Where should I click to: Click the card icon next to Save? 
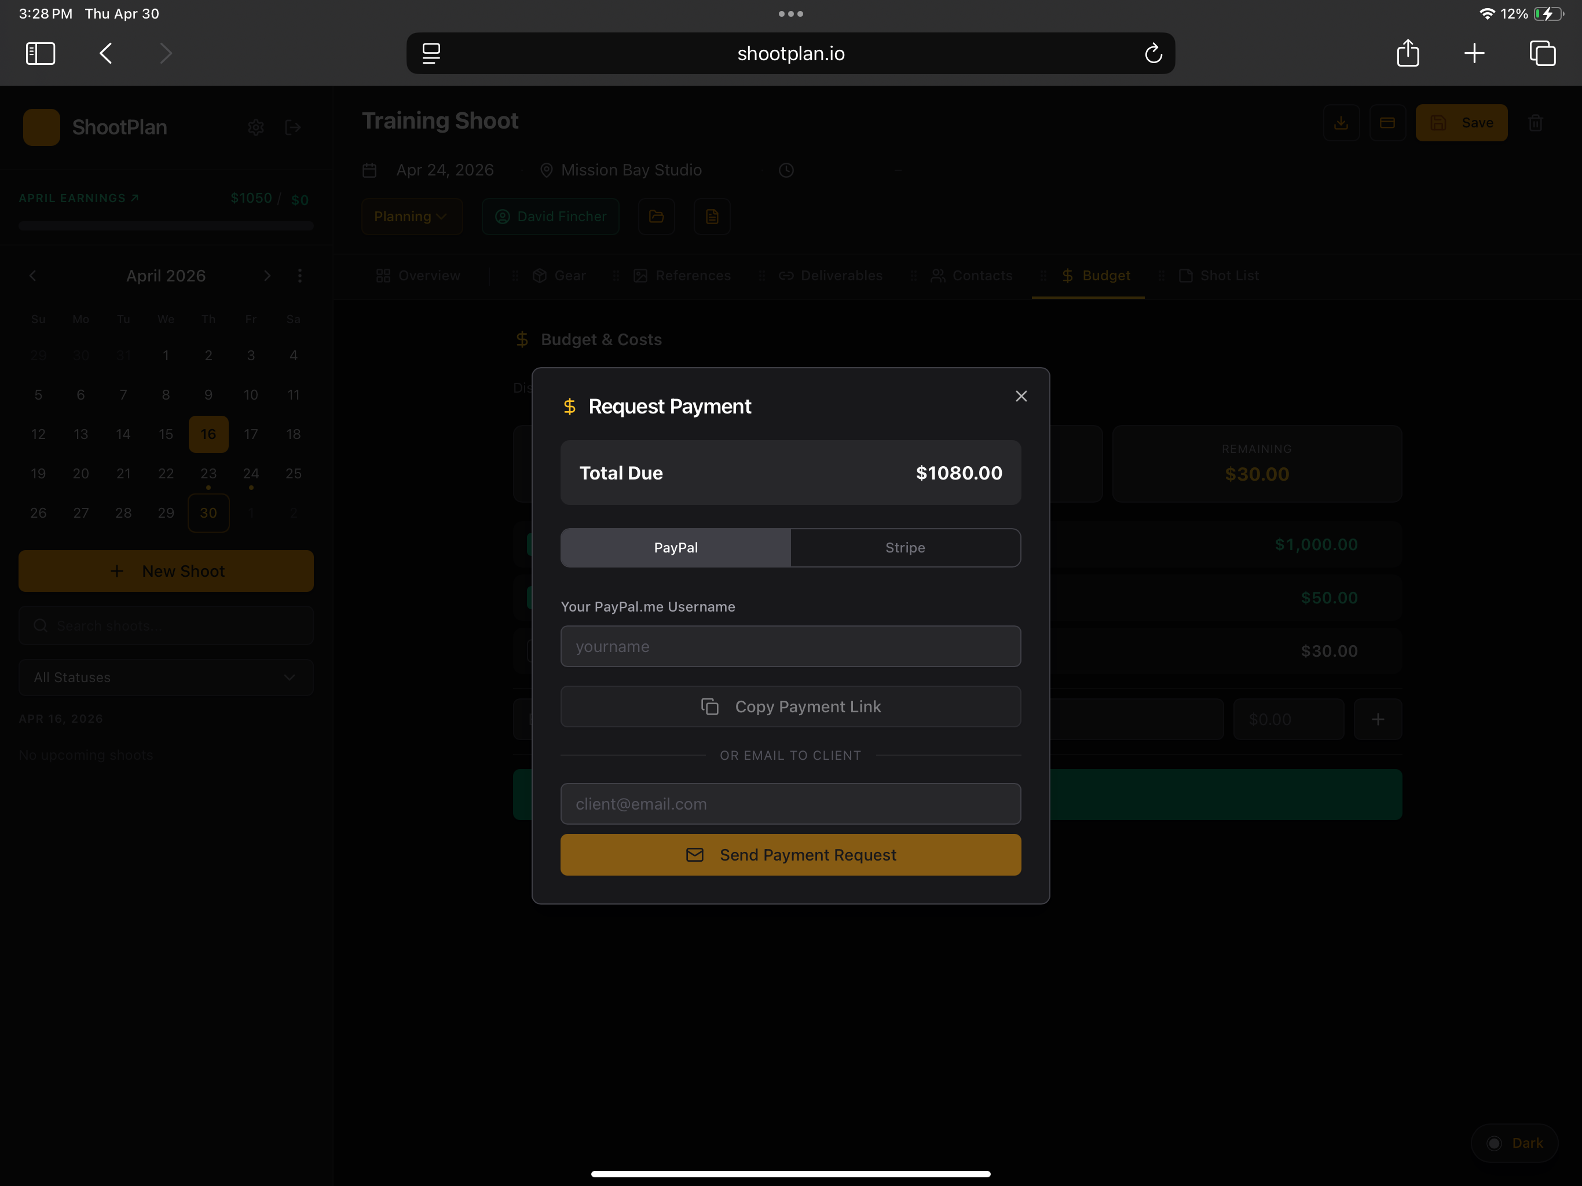coord(1387,123)
